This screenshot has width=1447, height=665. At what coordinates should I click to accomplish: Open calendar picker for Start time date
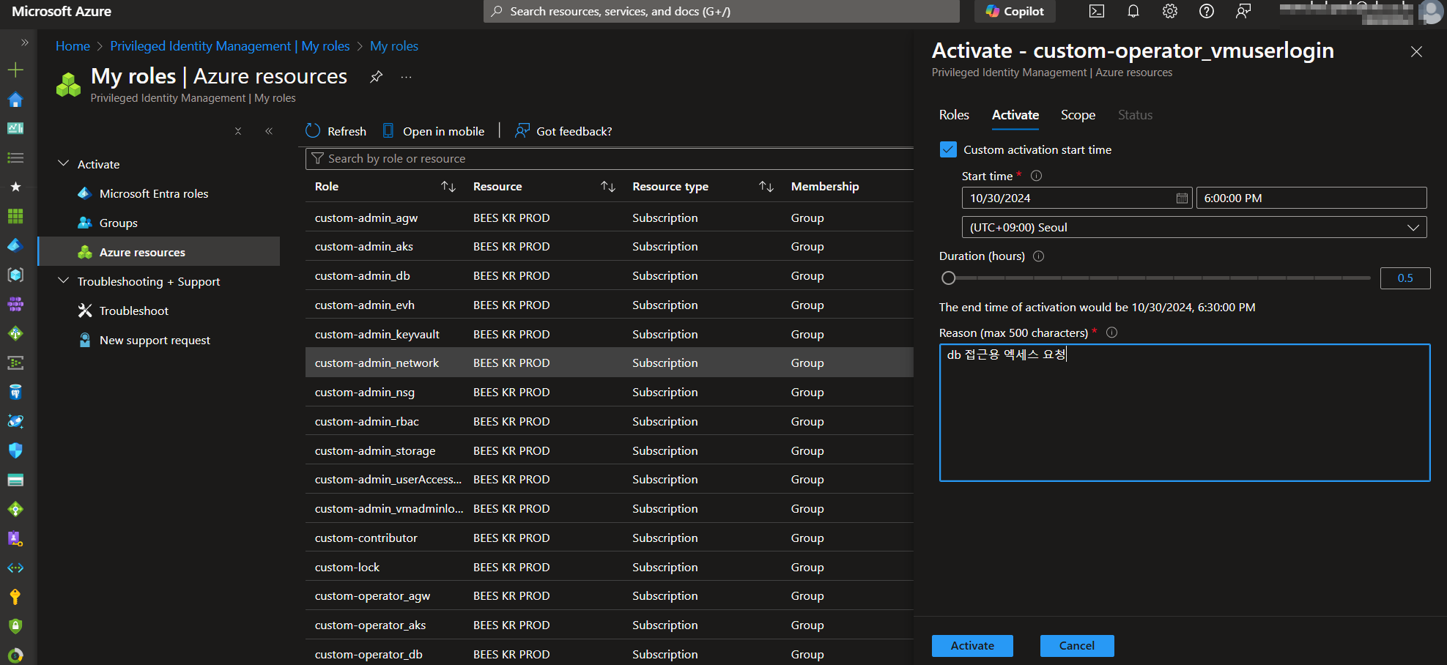point(1182,198)
